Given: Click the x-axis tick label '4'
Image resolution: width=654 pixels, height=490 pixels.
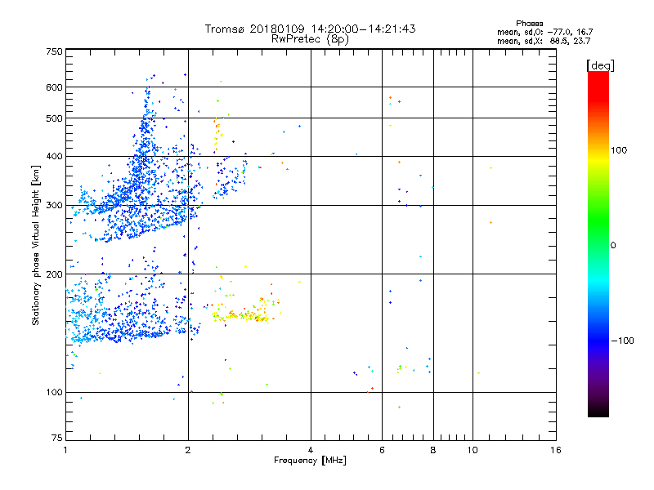Looking at the screenshot, I should click(311, 450).
